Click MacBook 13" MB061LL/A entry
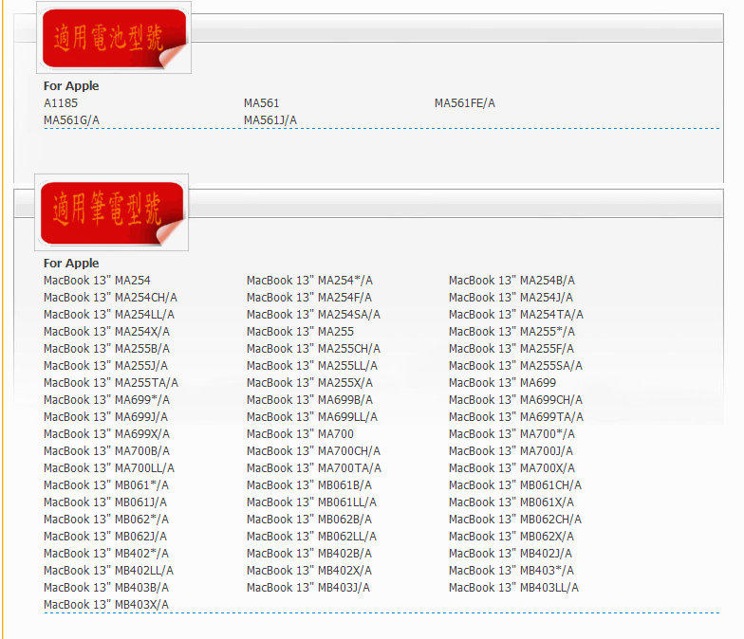The width and height of the screenshot is (744, 639). point(311,502)
